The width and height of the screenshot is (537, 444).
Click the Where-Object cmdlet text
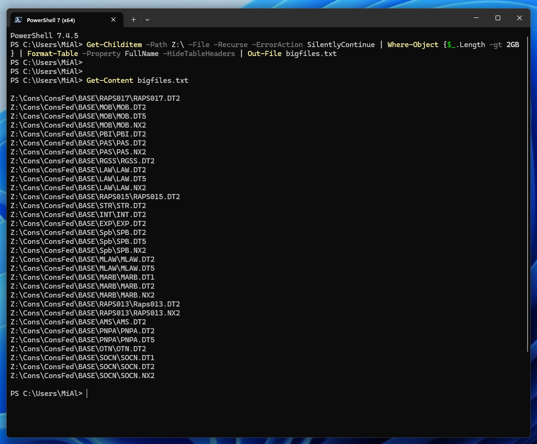(x=413, y=45)
